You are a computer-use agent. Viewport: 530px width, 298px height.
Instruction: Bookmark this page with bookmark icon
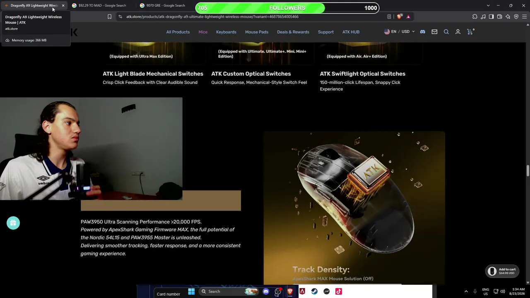click(109, 17)
